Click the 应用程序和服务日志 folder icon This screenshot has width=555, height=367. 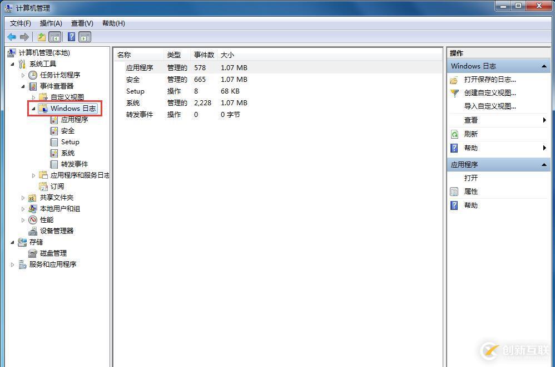point(43,175)
